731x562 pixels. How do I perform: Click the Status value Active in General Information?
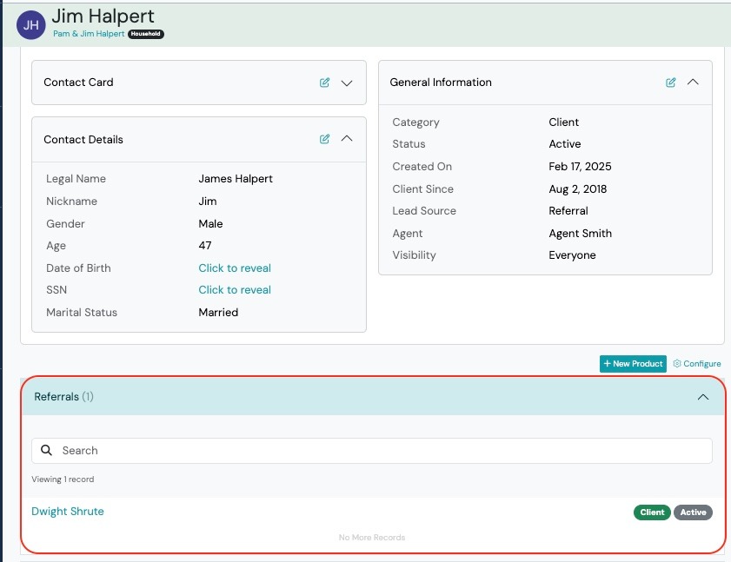coord(565,144)
